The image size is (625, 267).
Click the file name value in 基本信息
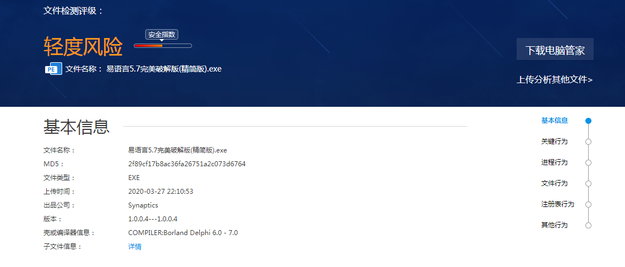(177, 150)
